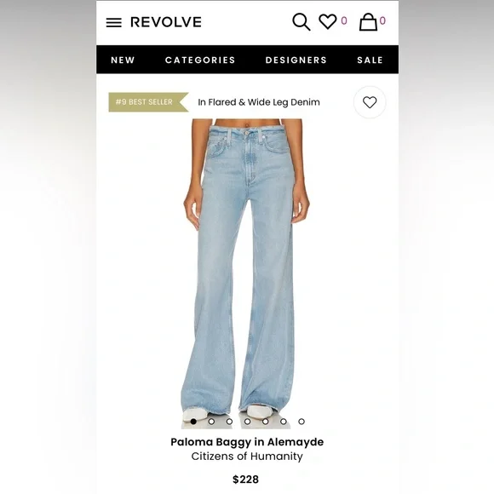494x494 pixels.
Task: Expand the CATEGORIES menu
Action: 200,60
